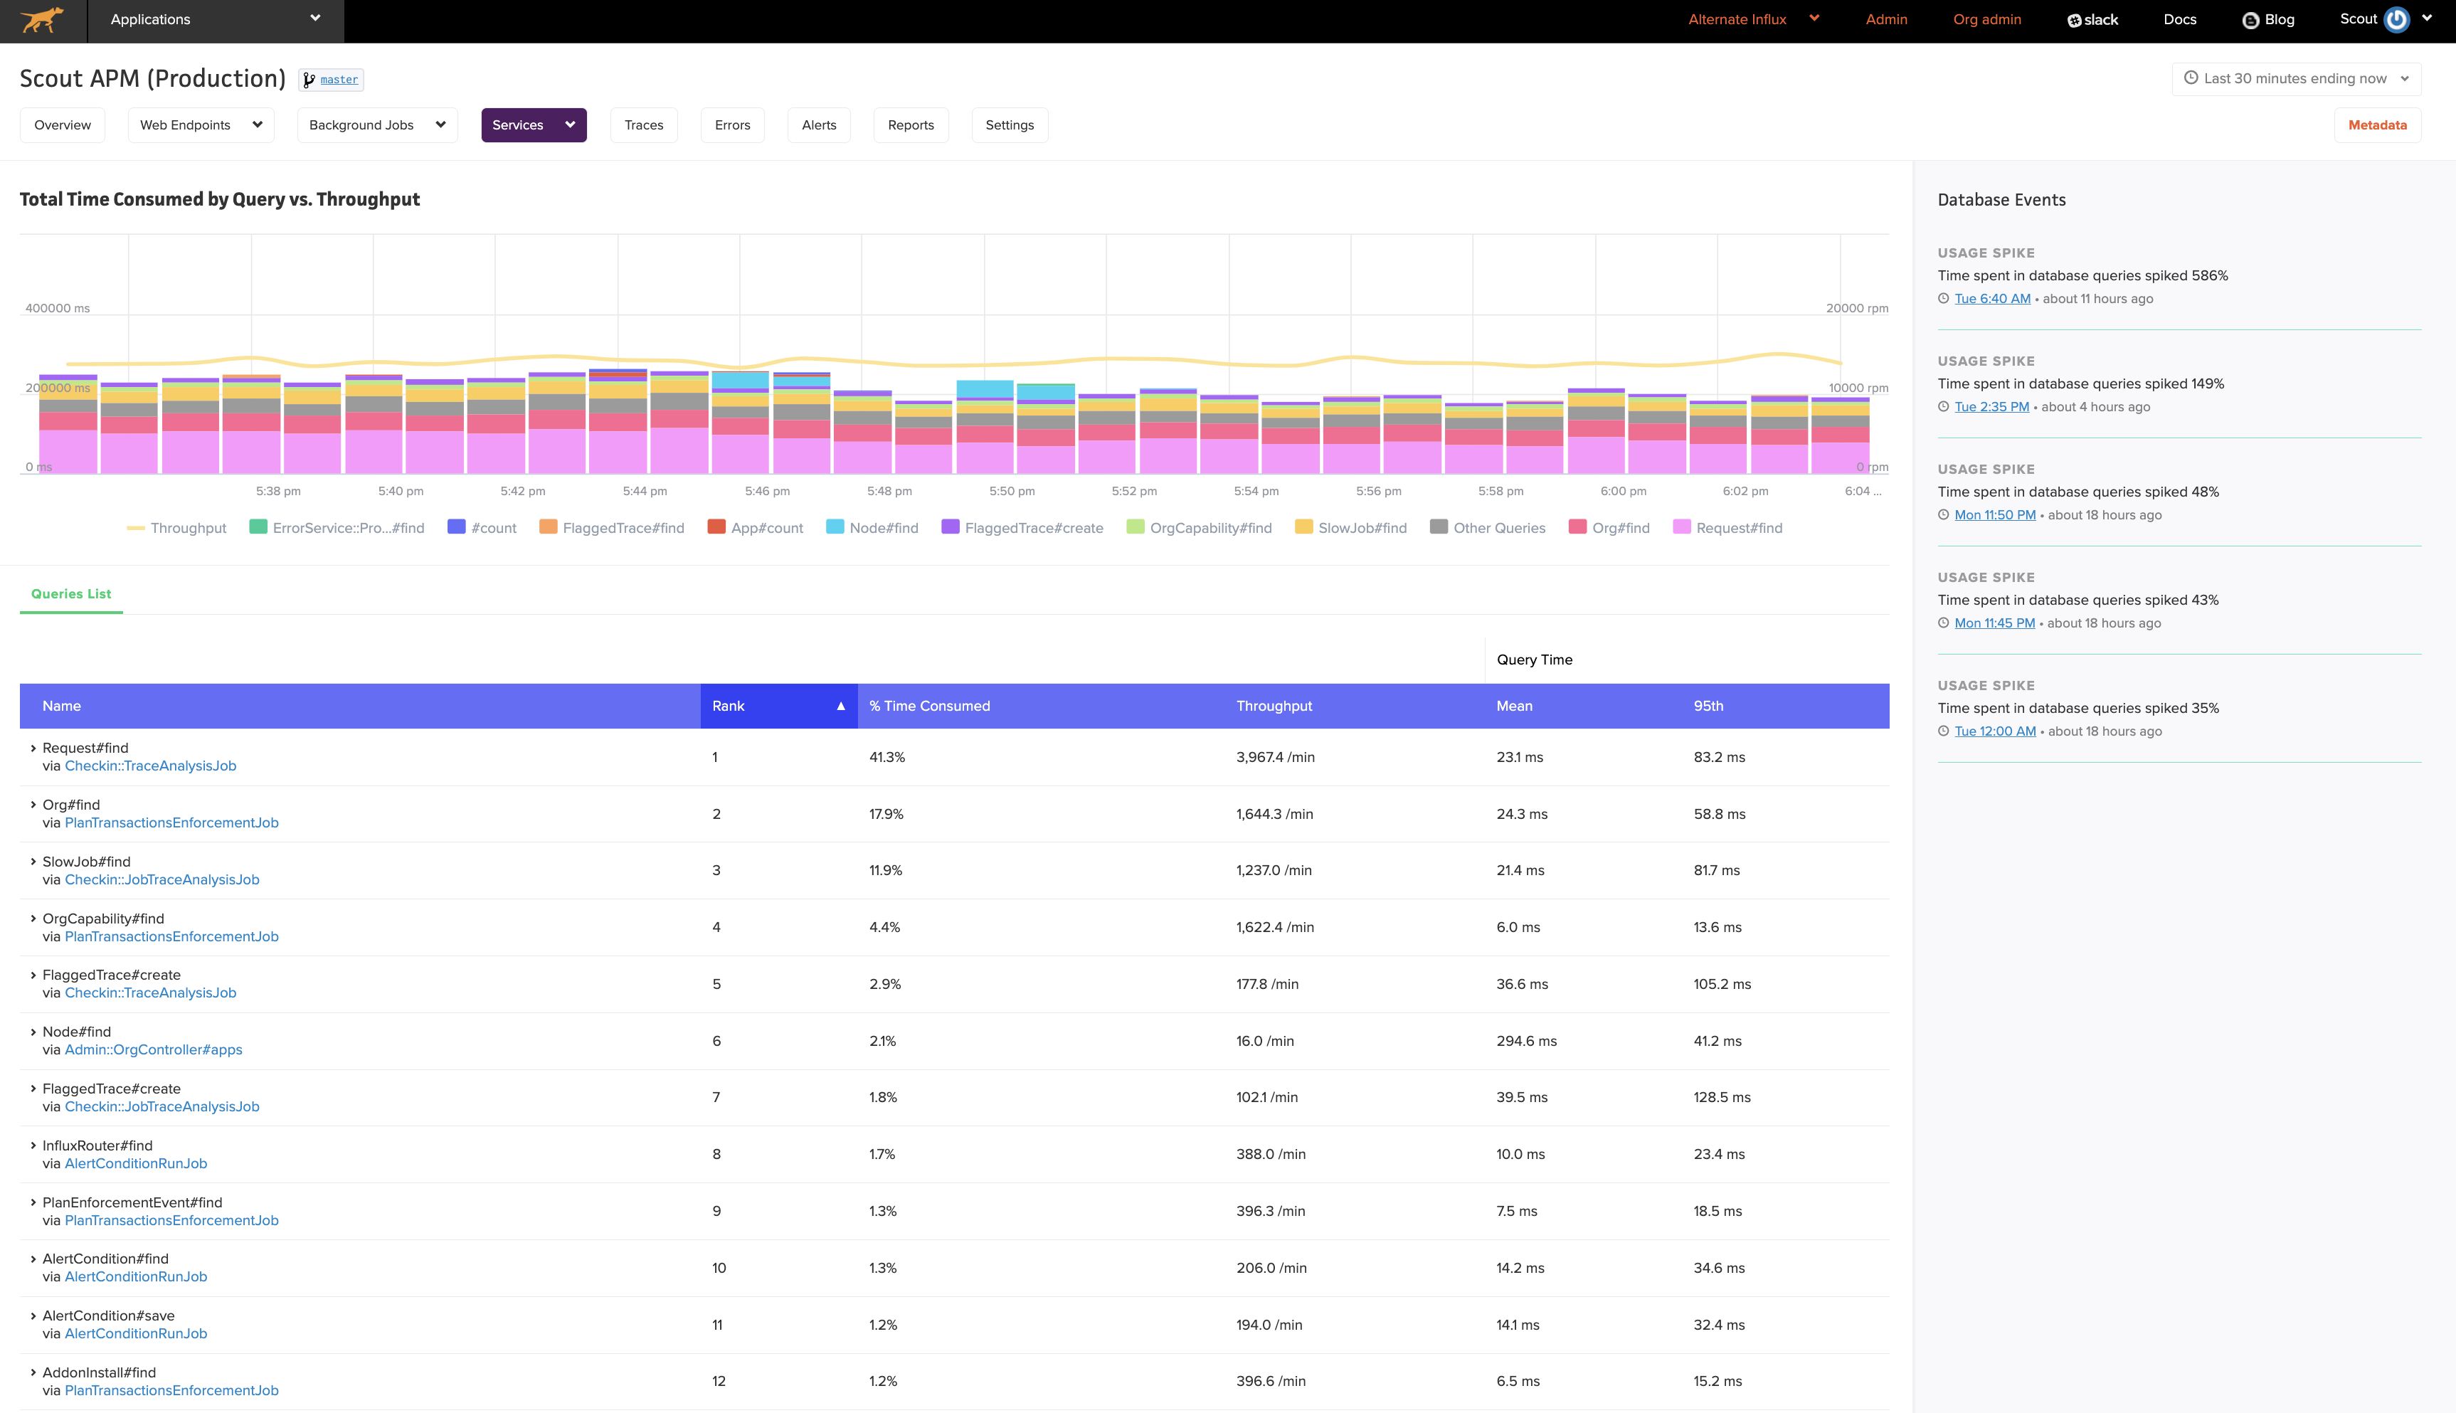Toggle the Throughput legend line
This screenshot has width=2456, height=1413.
(x=176, y=528)
